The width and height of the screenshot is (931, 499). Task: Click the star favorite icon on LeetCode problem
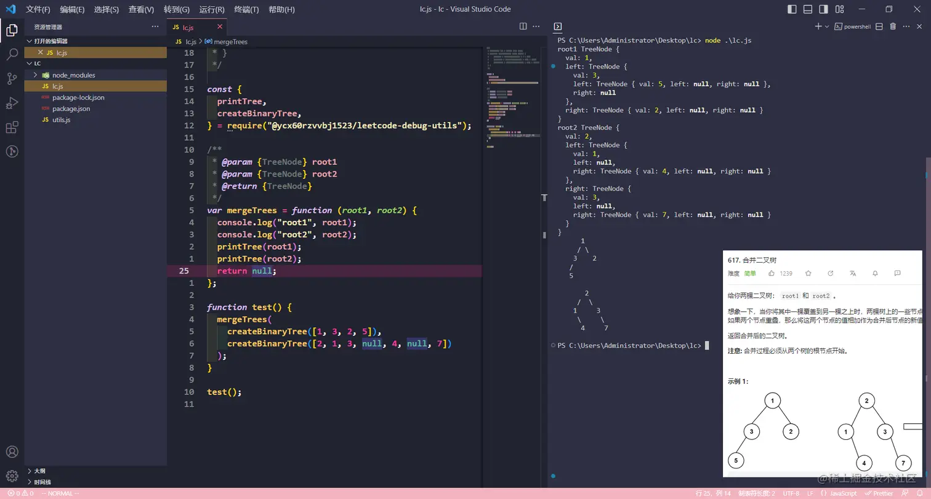[x=808, y=273]
